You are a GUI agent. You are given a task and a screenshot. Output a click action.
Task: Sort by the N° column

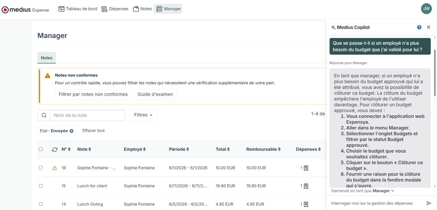(x=66, y=149)
